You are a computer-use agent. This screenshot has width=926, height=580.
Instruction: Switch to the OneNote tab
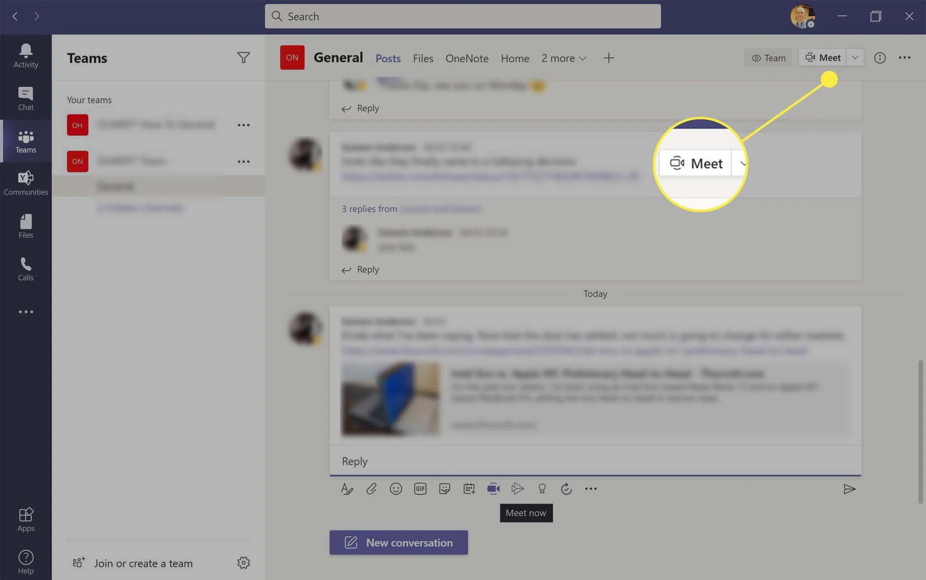466,58
